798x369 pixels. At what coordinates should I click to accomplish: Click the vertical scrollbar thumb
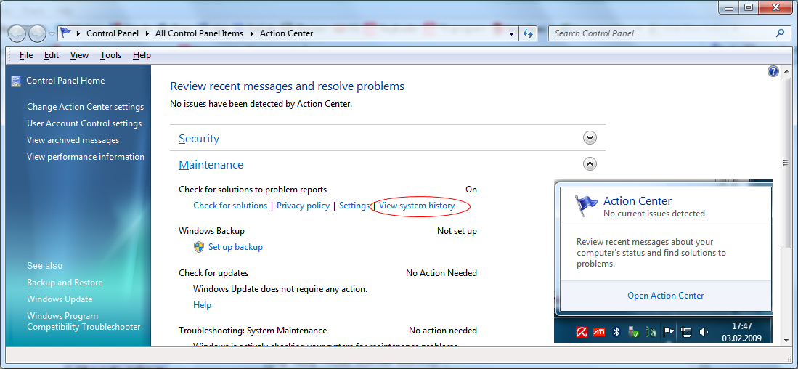tap(786, 163)
